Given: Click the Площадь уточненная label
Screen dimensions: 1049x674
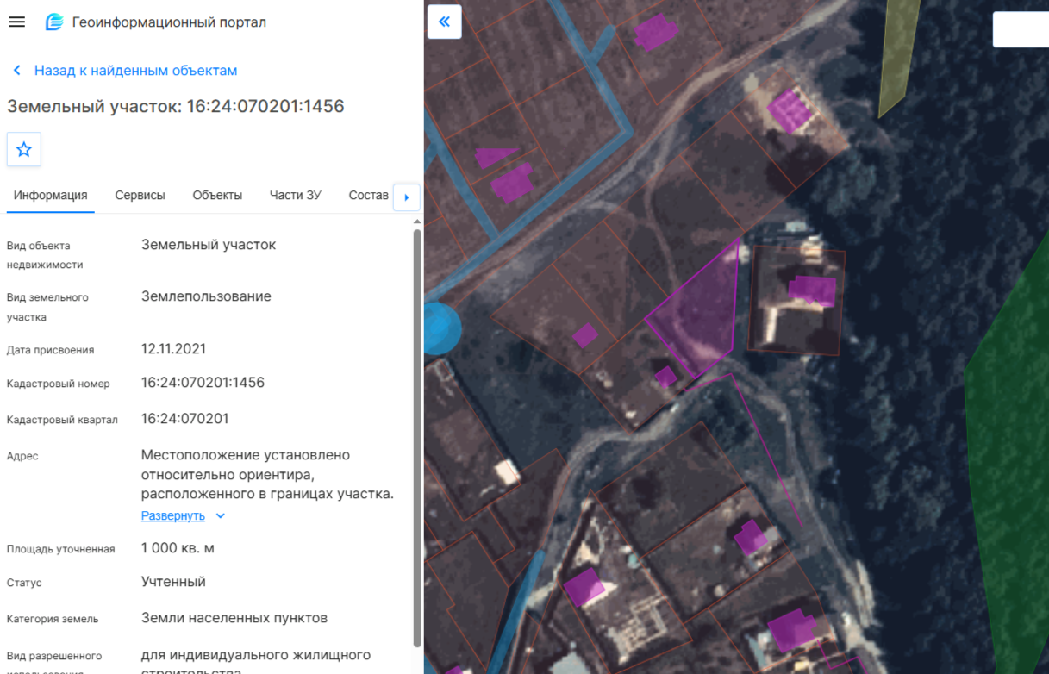Looking at the screenshot, I should click(60, 549).
